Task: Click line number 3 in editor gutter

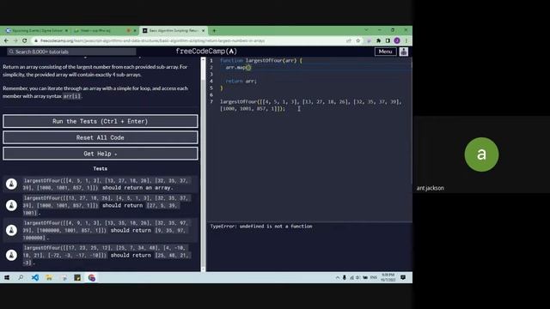Action: [x=211, y=75]
